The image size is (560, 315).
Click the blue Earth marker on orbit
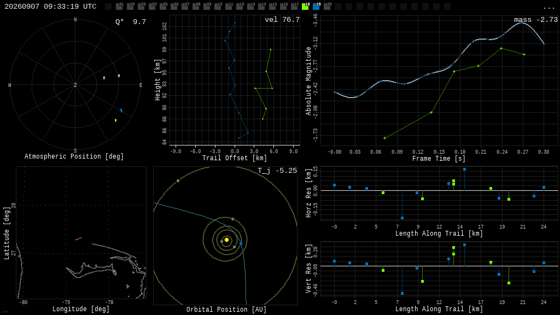[x=241, y=243]
